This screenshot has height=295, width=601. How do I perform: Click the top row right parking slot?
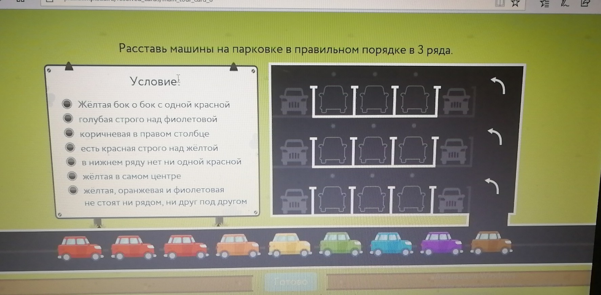(x=415, y=100)
